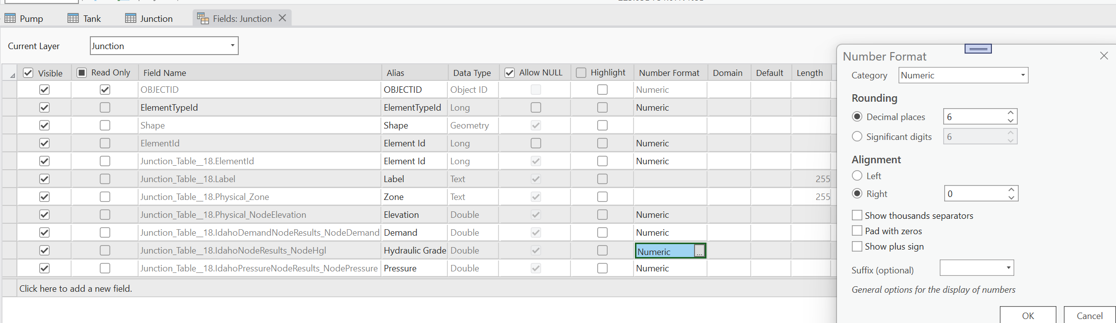1116x323 pixels.
Task: Click the Pump table icon
Action: [x=10, y=18]
